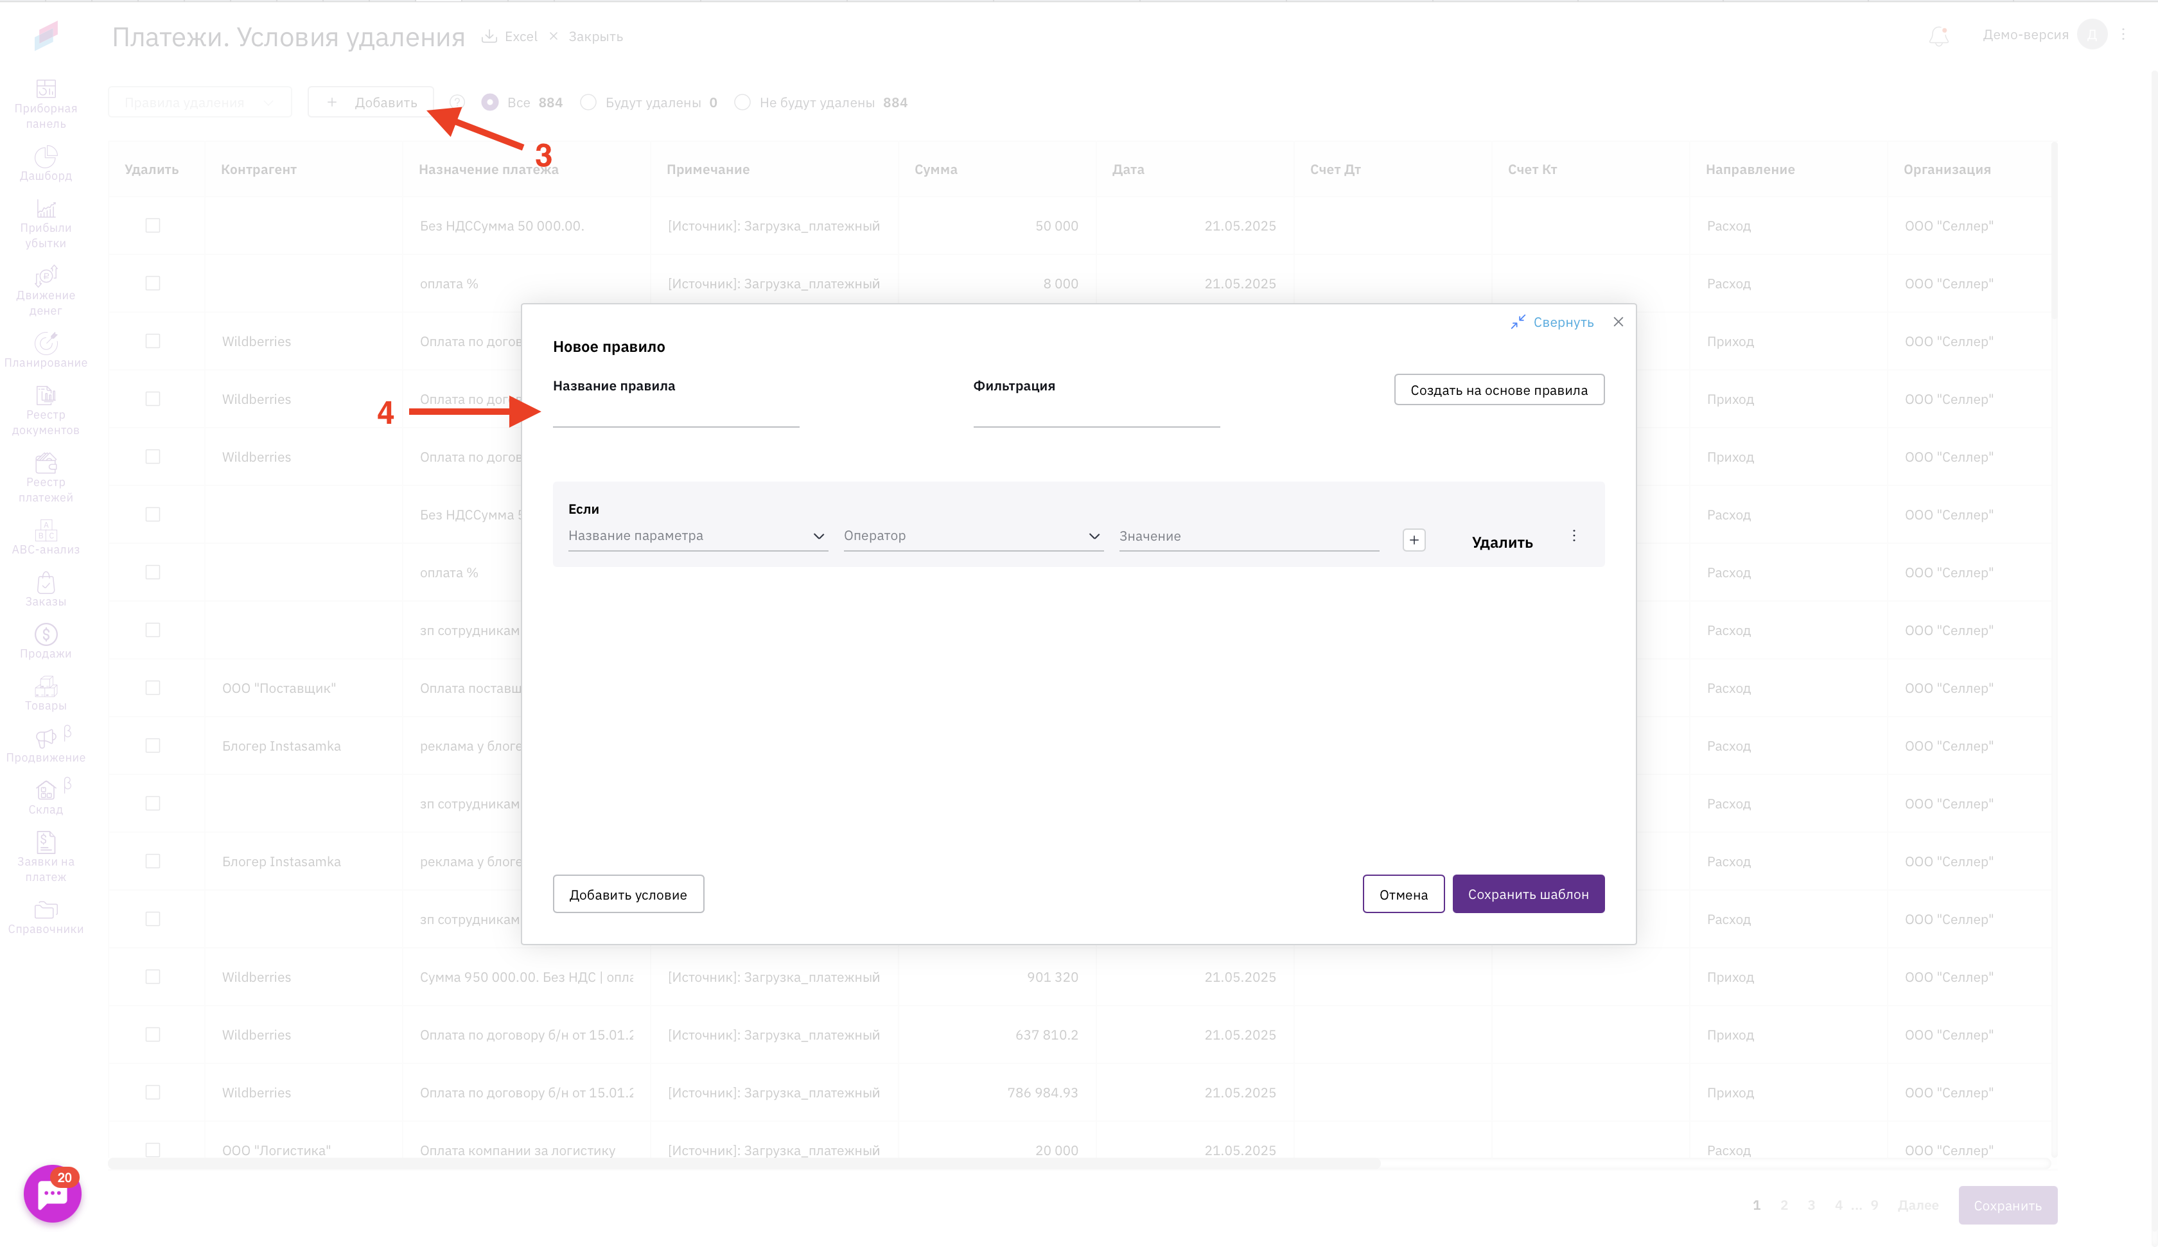2158x1247 pixels.
Task: Click the Направление column header
Action: 1750,170
